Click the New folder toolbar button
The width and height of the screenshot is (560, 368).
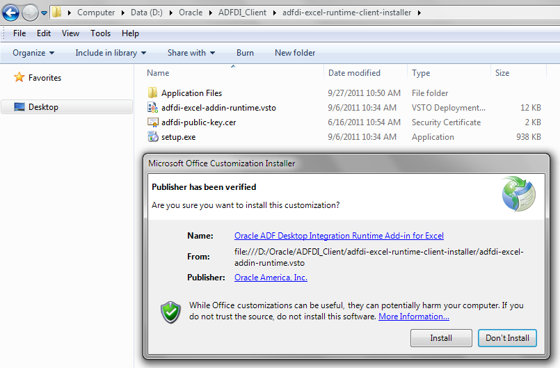tap(295, 53)
